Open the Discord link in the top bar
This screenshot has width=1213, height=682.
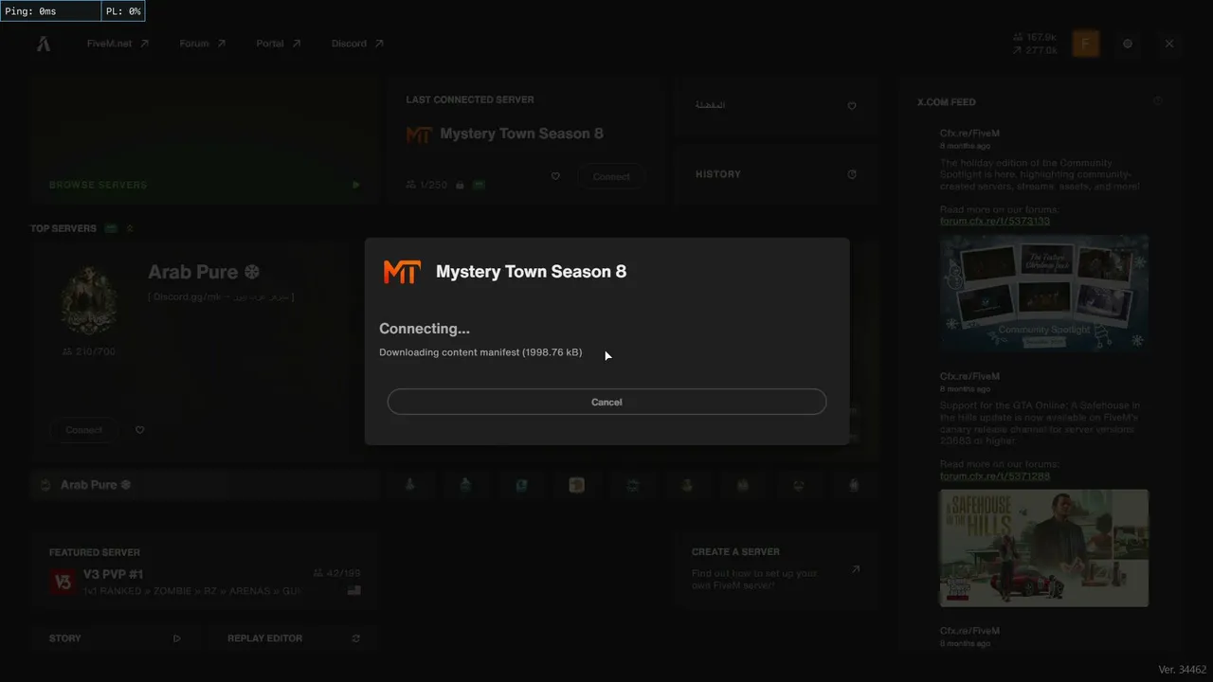pos(357,44)
